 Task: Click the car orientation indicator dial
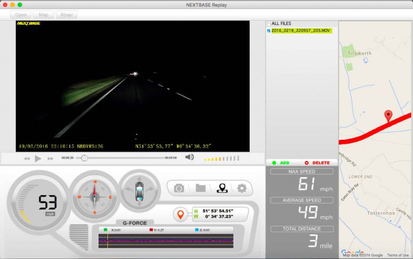click(139, 191)
